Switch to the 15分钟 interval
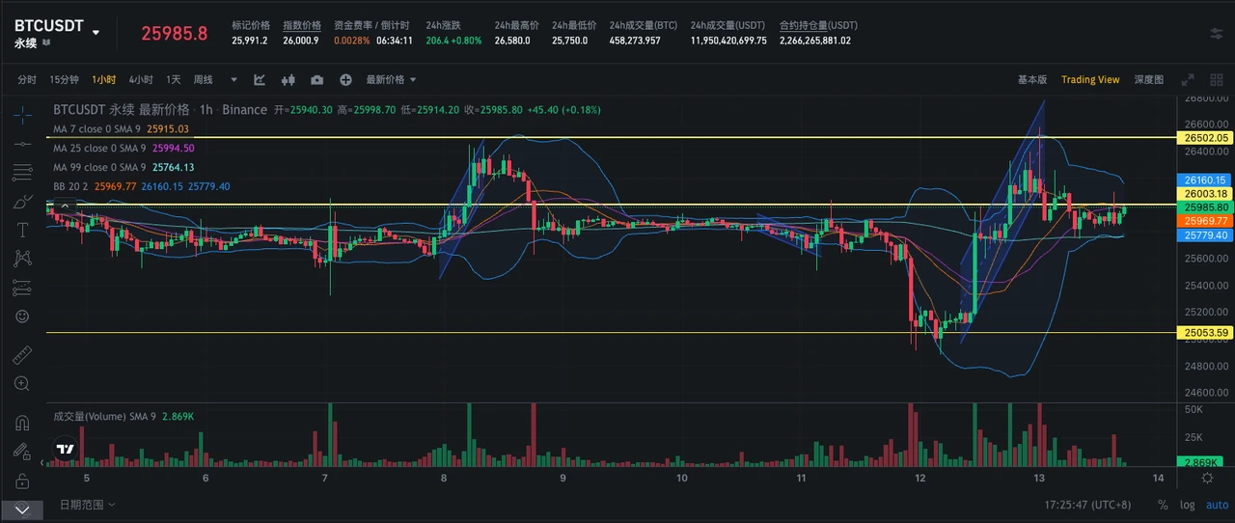This screenshot has height=523, width=1235. click(x=64, y=79)
